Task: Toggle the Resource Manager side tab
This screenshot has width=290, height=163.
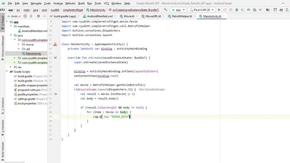Action: click(3, 48)
